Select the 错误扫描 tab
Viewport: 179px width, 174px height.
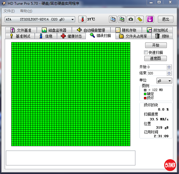coord(101,36)
